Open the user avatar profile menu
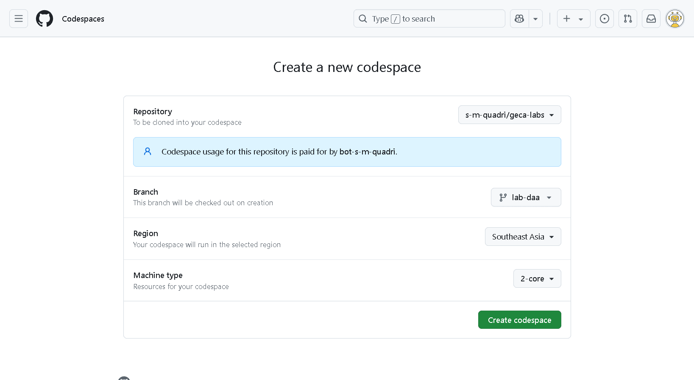This screenshot has height=380, width=694. click(x=675, y=19)
